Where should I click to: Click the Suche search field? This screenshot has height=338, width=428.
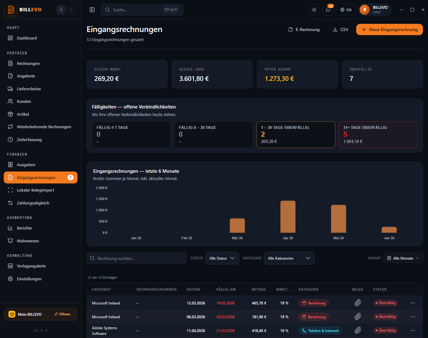coord(142,10)
